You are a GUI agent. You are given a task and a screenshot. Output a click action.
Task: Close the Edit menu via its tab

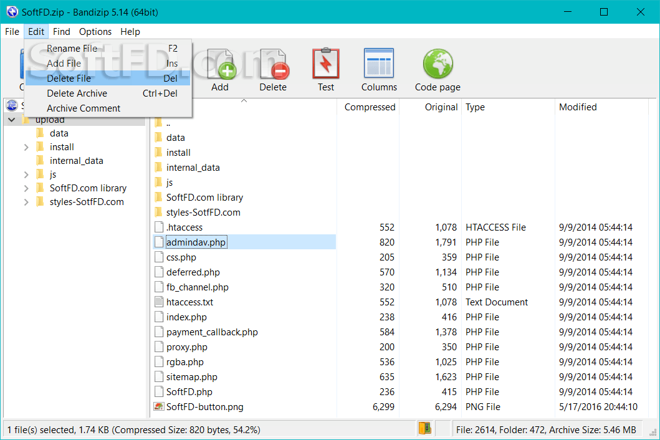click(36, 32)
